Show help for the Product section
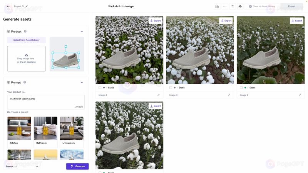This screenshot has height=173, width=308. pos(25,31)
